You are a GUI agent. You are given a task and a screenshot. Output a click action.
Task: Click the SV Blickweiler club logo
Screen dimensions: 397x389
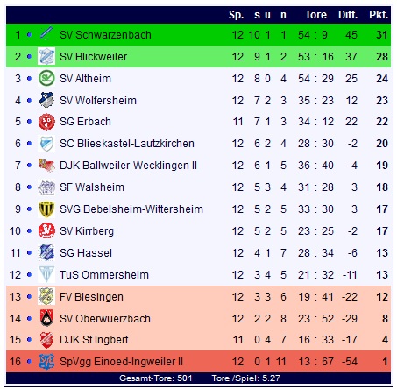pos(46,56)
